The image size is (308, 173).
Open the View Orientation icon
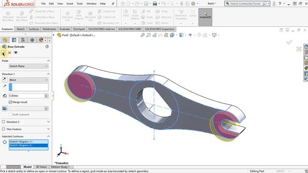(172, 35)
